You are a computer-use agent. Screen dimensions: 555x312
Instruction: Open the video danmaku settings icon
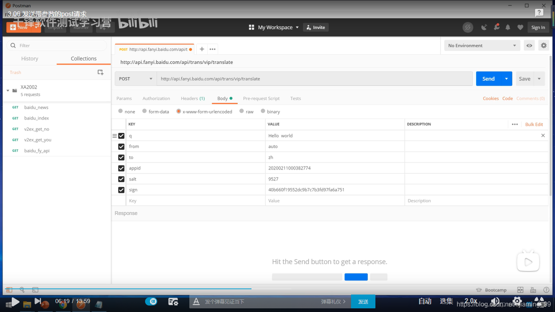tap(173, 301)
